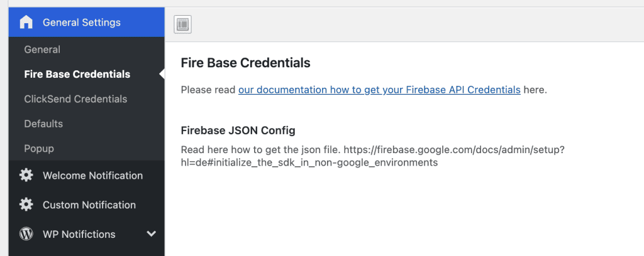Open the Popup settings submenu item
The width and height of the screenshot is (644, 256).
coord(39,148)
